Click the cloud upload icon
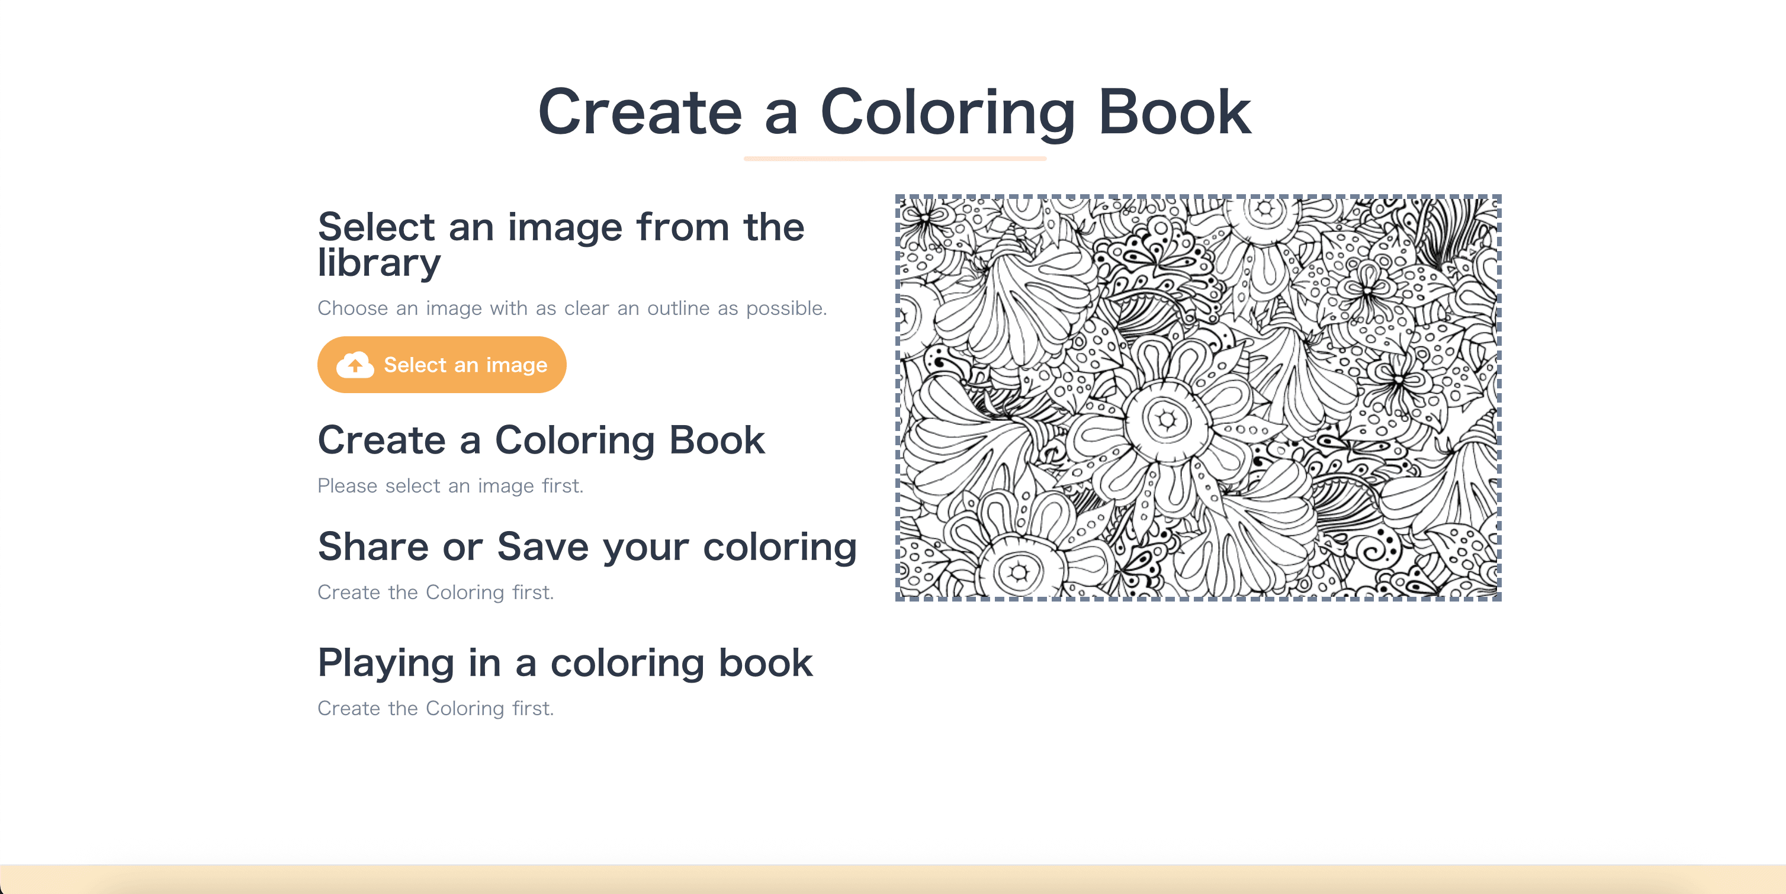 click(x=354, y=365)
